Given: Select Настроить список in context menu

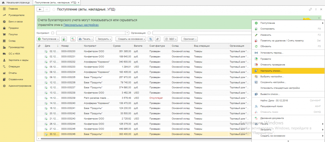Looking at the screenshot, I should click(271, 71).
